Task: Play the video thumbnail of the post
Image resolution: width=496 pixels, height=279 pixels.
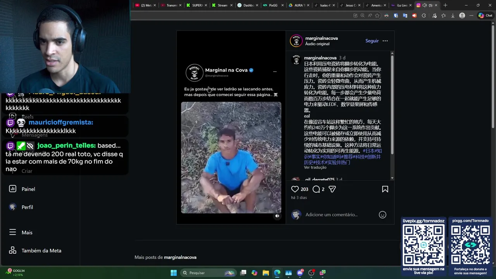Action: click(231, 157)
